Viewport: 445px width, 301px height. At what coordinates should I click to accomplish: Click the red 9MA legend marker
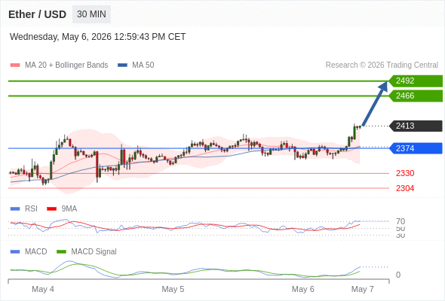coord(51,209)
